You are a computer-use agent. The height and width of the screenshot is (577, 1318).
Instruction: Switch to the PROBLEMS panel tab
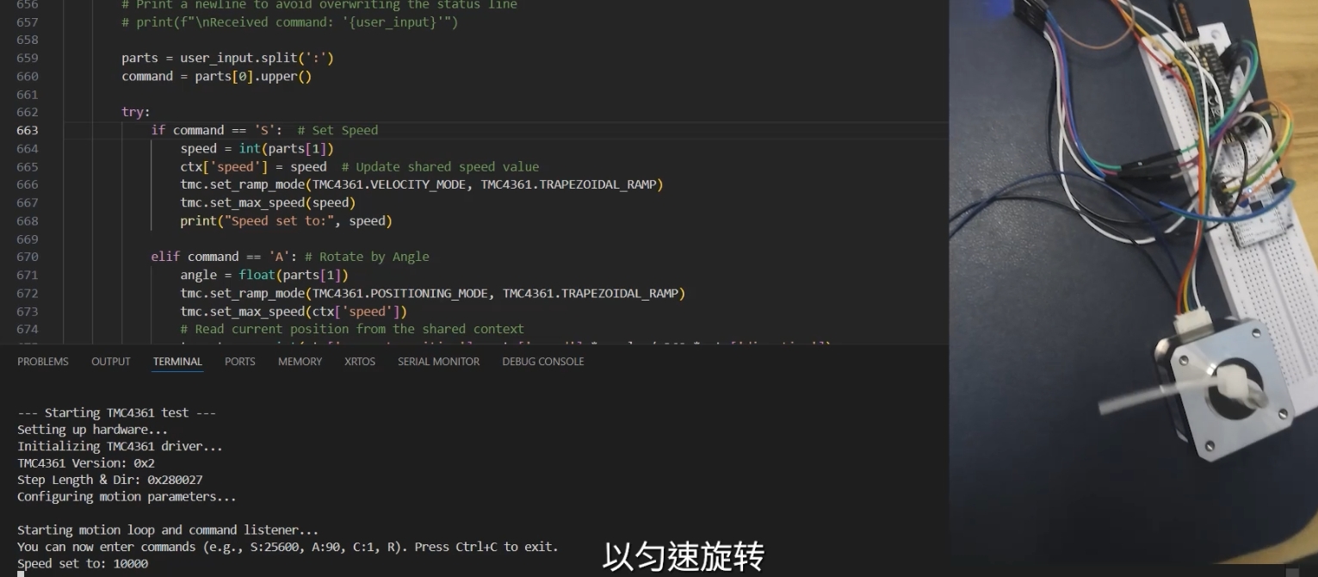tap(43, 362)
